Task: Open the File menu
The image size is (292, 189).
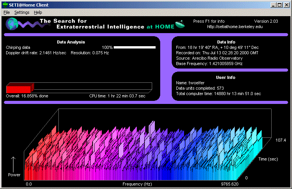Action: [x=7, y=12]
